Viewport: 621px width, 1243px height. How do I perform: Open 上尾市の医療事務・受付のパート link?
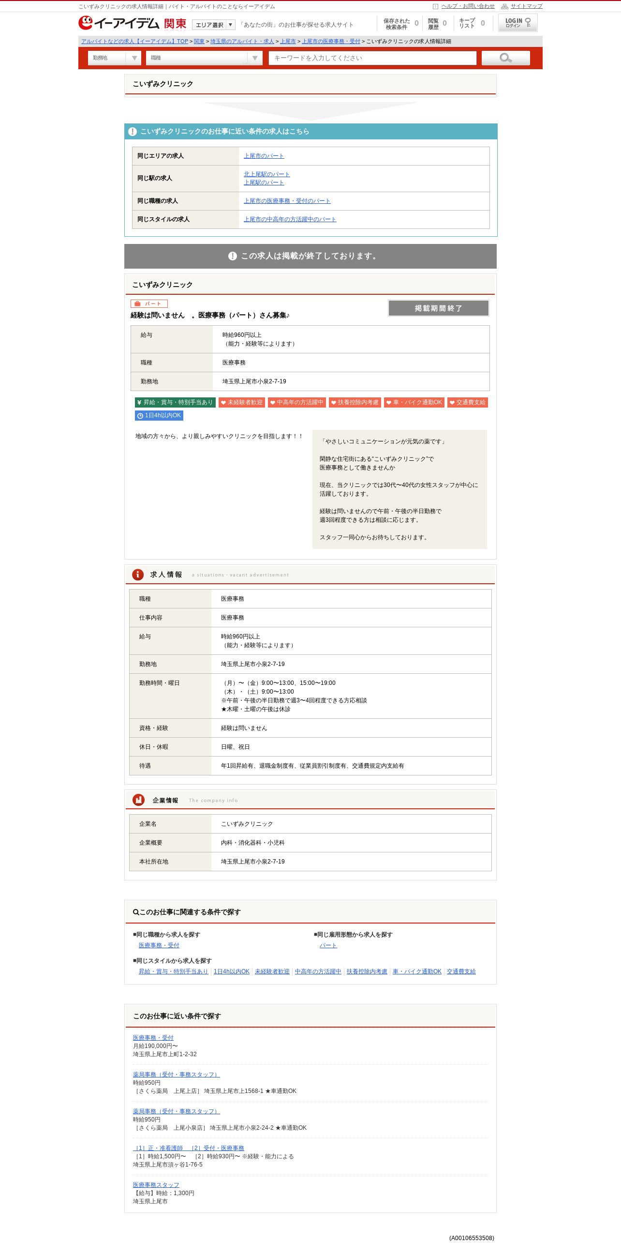pos(287,201)
